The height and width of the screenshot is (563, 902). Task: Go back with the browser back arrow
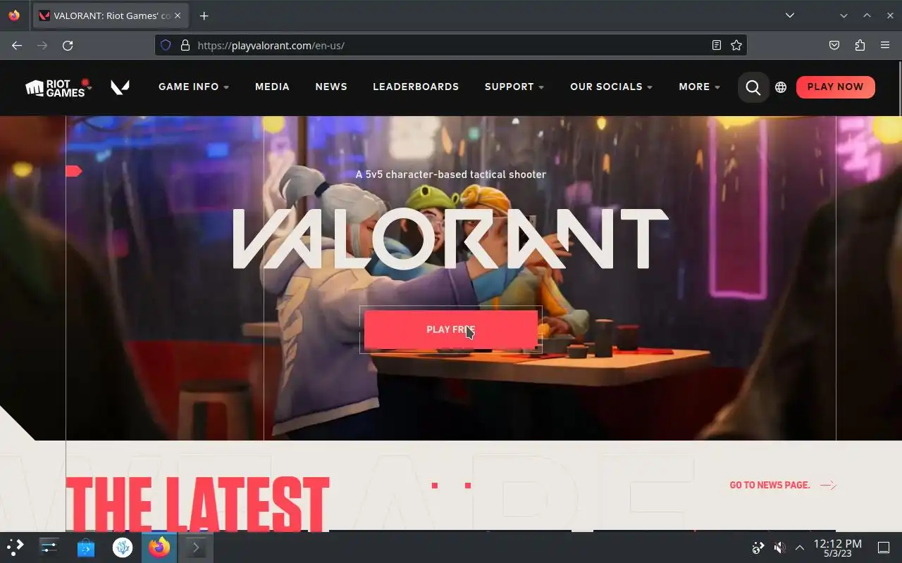(17, 45)
